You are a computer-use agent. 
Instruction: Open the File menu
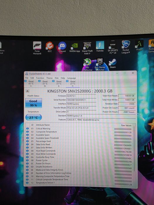point(27,78)
